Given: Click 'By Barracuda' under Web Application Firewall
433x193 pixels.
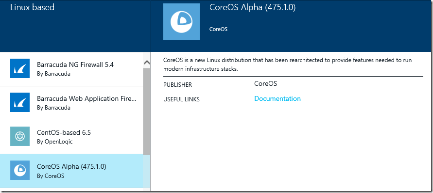Looking at the screenshot, I should tap(53, 108).
